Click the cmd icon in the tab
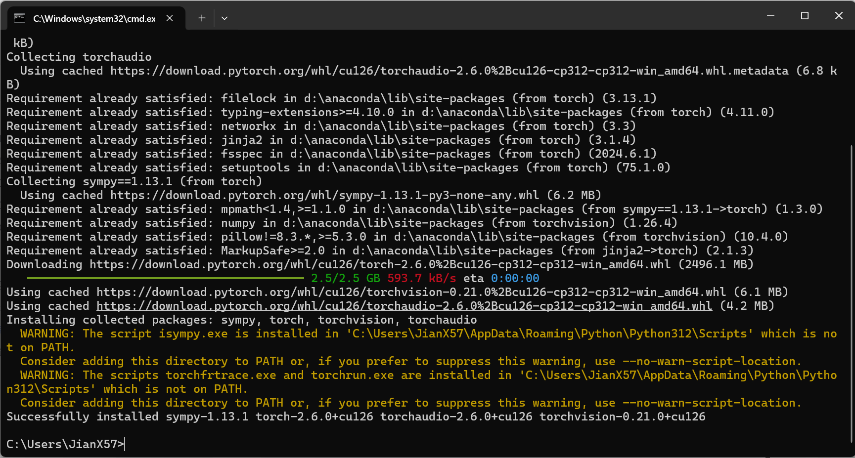This screenshot has width=855, height=458. (x=20, y=18)
